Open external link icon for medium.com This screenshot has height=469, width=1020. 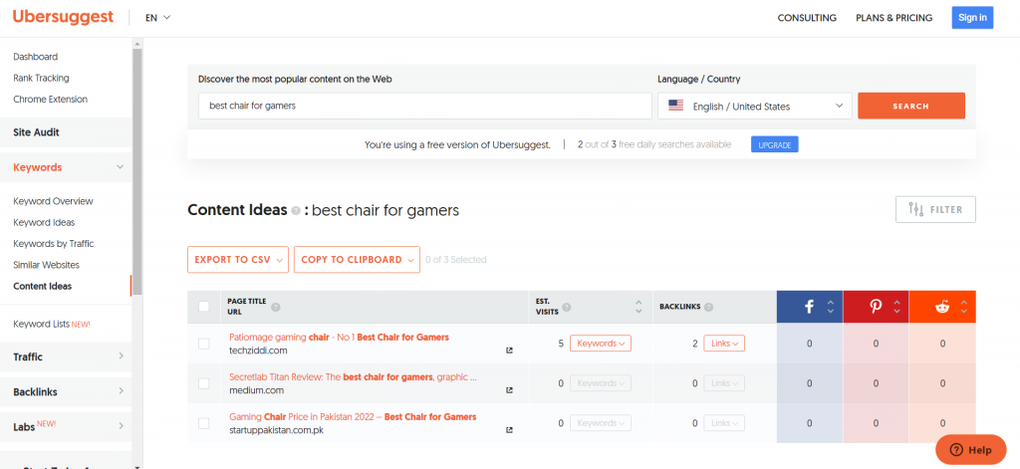click(x=509, y=390)
